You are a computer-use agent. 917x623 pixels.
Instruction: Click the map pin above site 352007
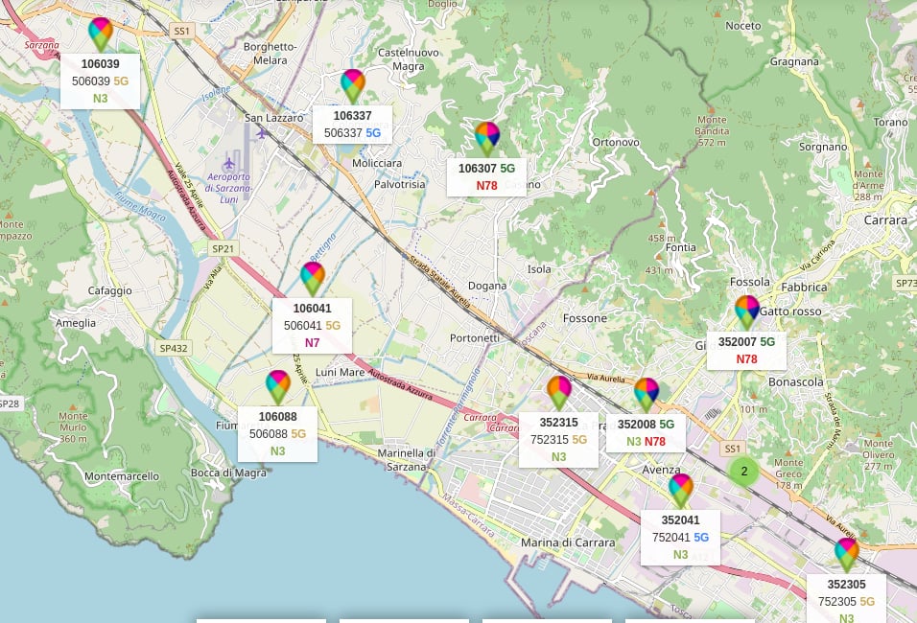point(747,312)
